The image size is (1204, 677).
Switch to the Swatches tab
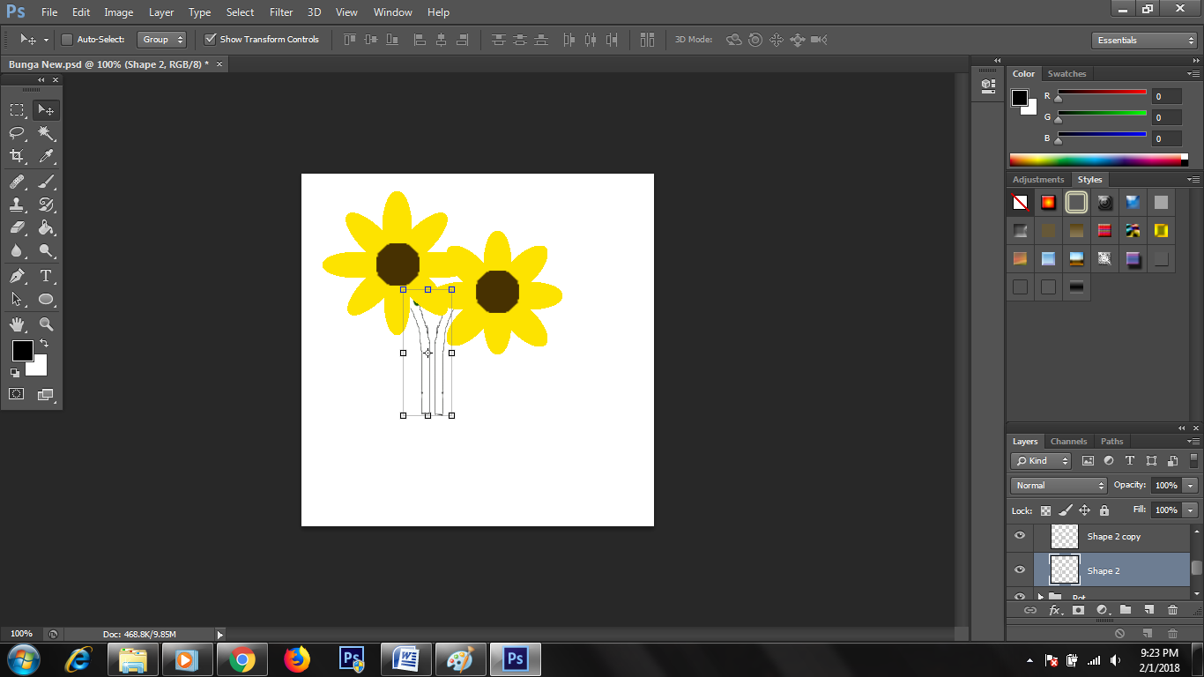coord(1067,74)
